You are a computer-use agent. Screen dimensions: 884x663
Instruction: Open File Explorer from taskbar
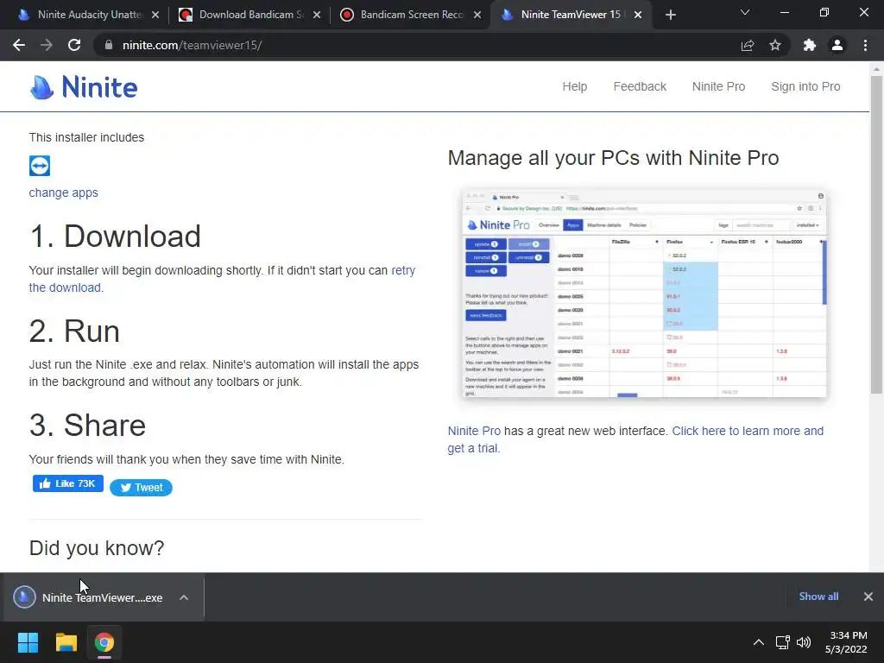tap(66, 642)
